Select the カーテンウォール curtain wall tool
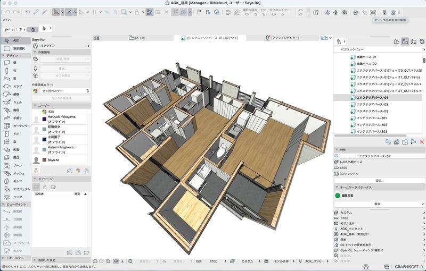426x271 pixels. click(x=15, y=126)
